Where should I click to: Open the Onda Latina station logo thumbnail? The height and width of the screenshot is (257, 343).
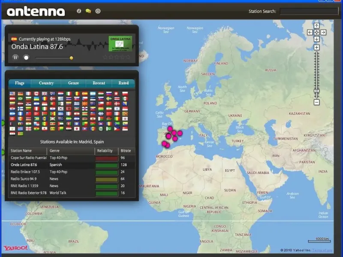[x=120, y=44]
